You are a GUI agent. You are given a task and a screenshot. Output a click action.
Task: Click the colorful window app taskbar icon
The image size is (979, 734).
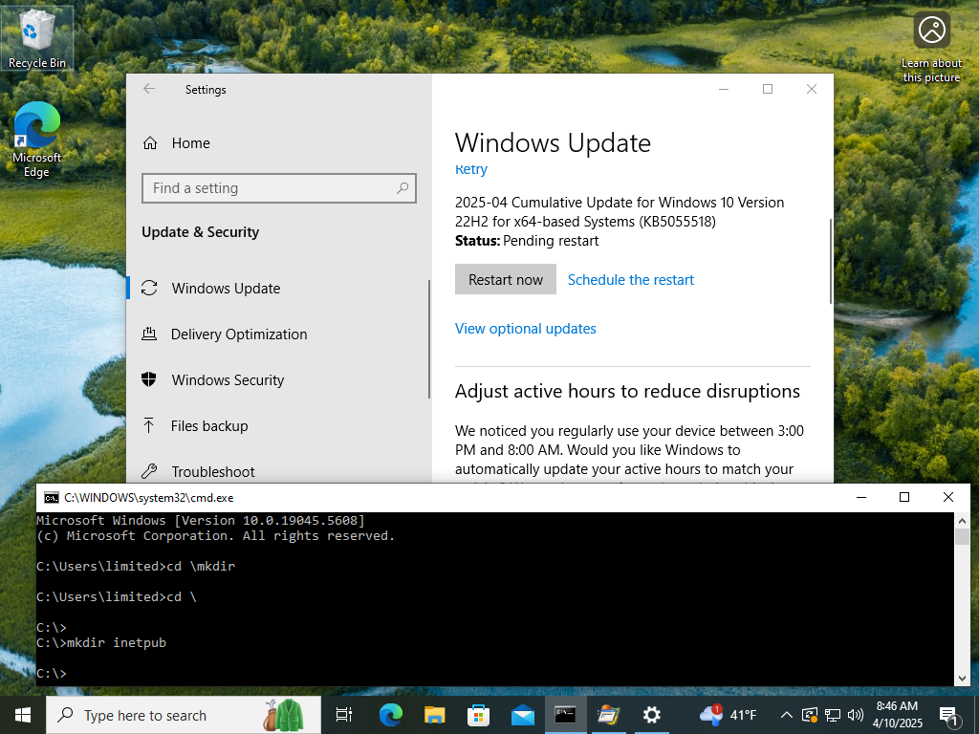[x=609, y=715]
